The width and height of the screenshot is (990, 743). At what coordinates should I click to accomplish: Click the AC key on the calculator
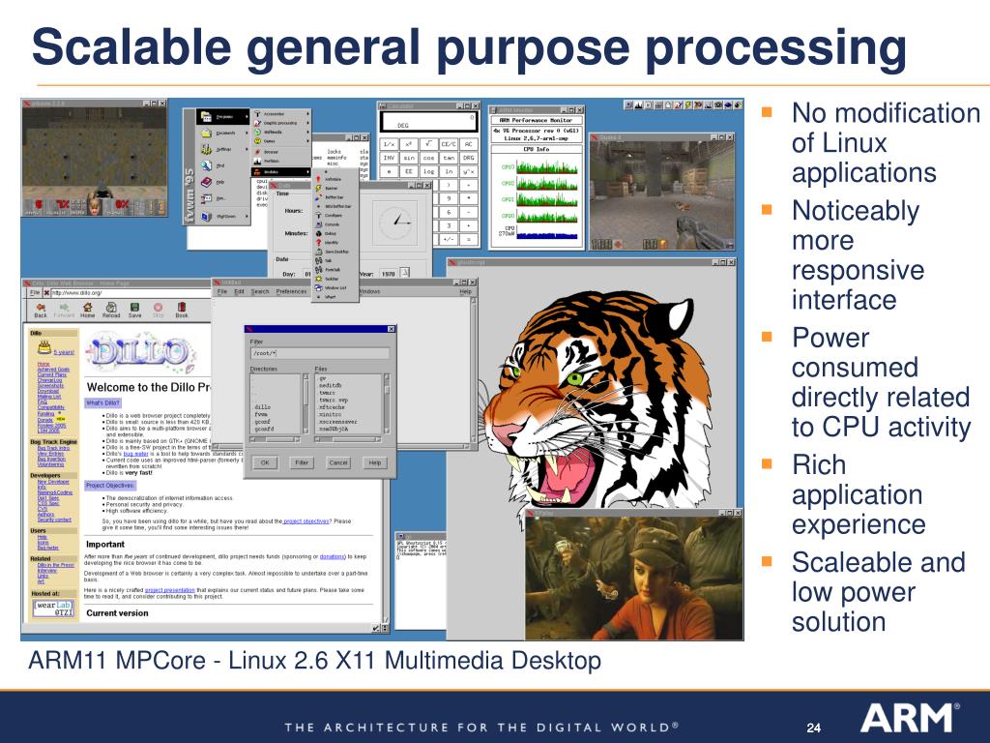[468, 144]
